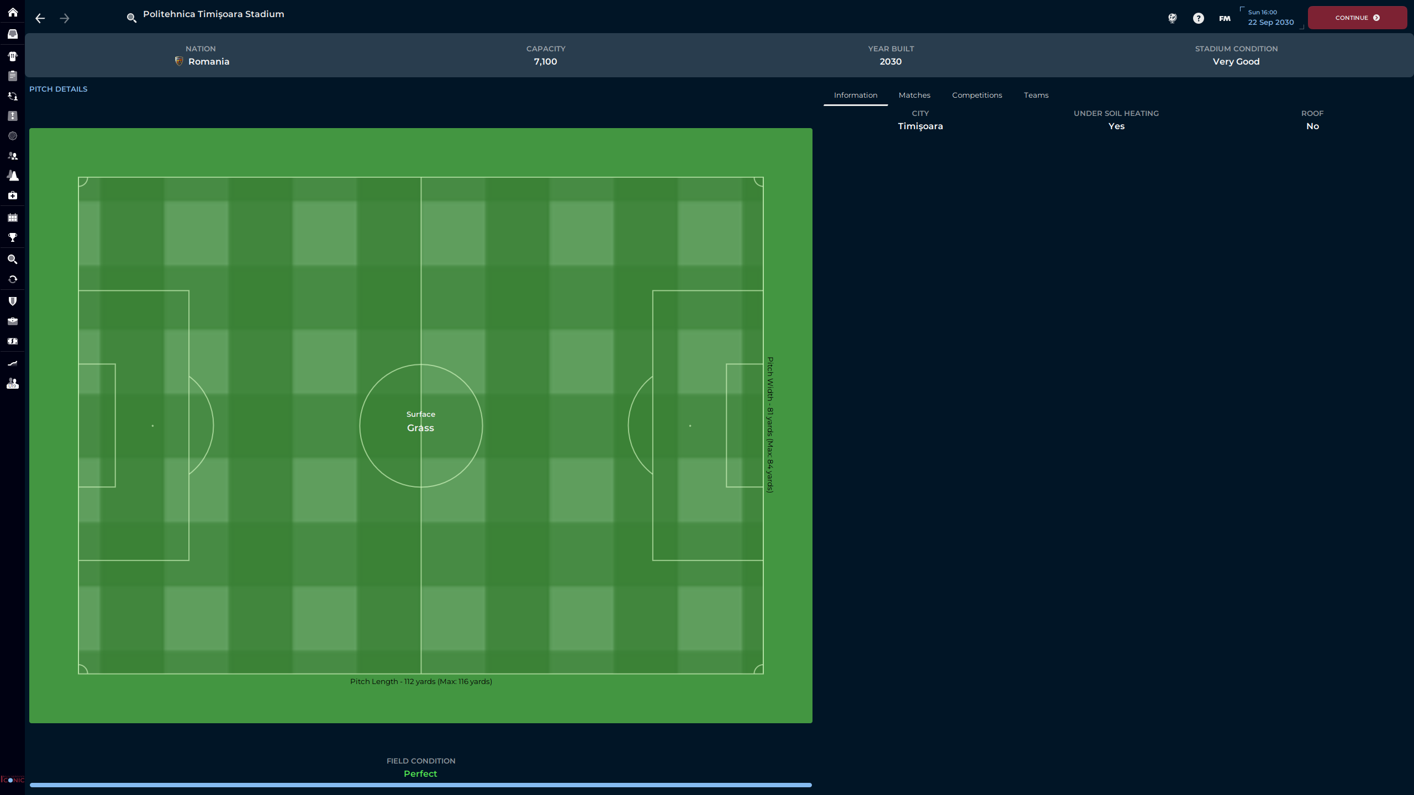The width and height of the screenshot is (1414, 795).
Task: Open the Training cones icon
Action: pos(12,176)
